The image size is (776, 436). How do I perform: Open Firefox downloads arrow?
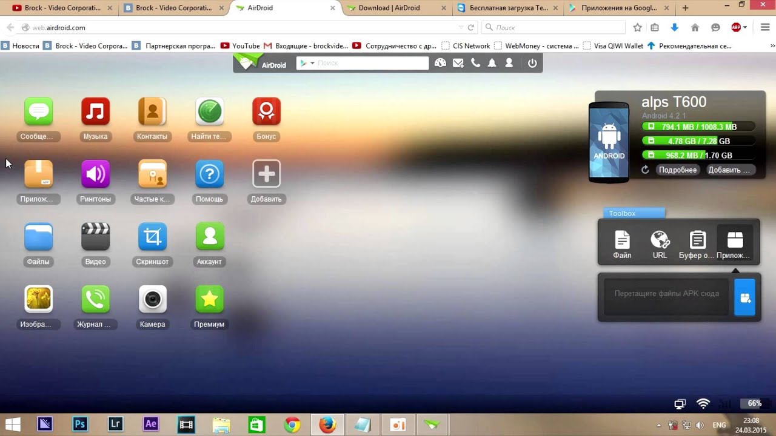click(x=675, y=27)
